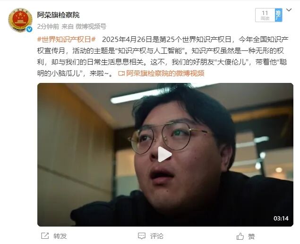This screenshot has height=244, width=300.
Task: Play the video with the center play button
Action: 164,155
